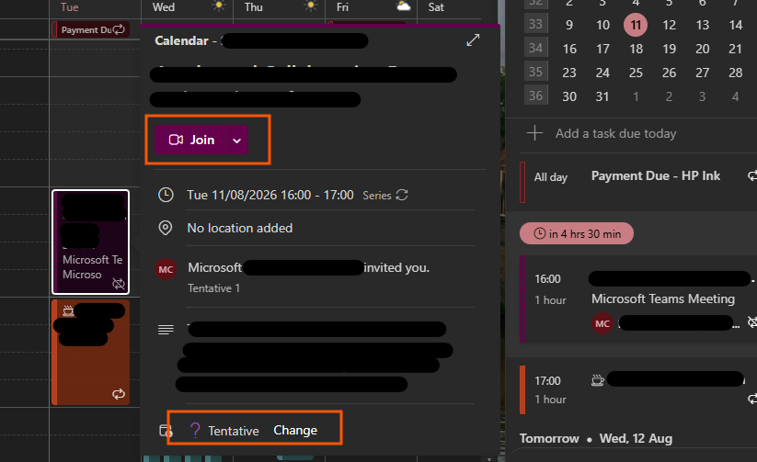757x462 pixels.
Task: Select date 12 in mini calendar
Action: [x=669, y=25]
